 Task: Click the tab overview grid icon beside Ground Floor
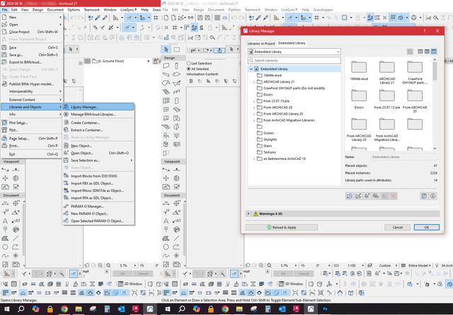point(87,61)
